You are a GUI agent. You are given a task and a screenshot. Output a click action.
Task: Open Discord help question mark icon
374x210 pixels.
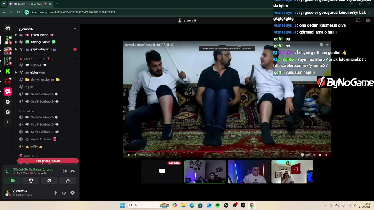click(368, 20)
